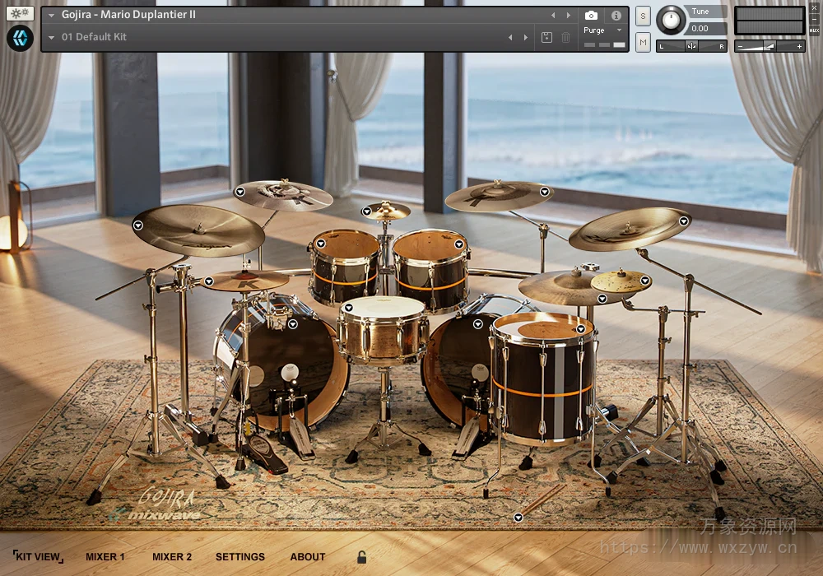Open the instrument info icon
Viewport: 823px width, 576px height.
tap(616, 15)
